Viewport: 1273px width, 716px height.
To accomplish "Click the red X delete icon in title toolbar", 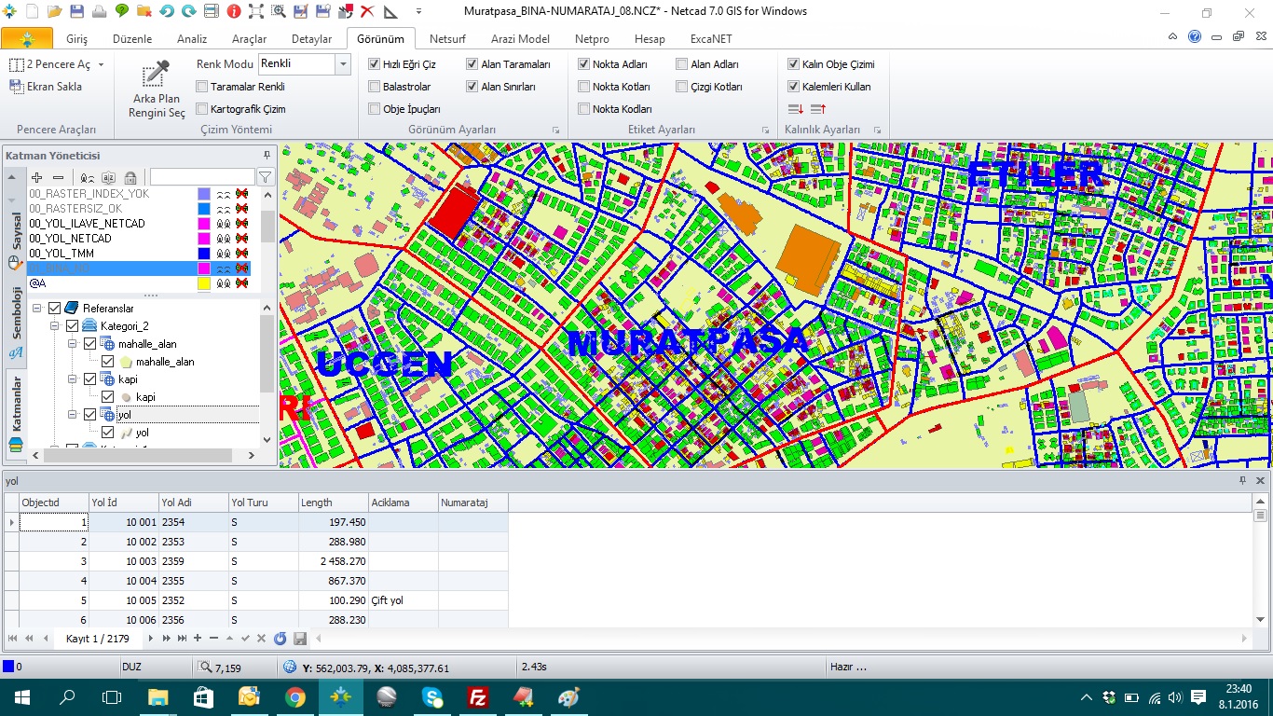I will pos(367,12).
